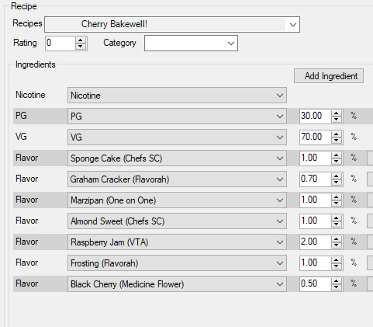
Task: Click the Category label text
Action: [119, 43]
